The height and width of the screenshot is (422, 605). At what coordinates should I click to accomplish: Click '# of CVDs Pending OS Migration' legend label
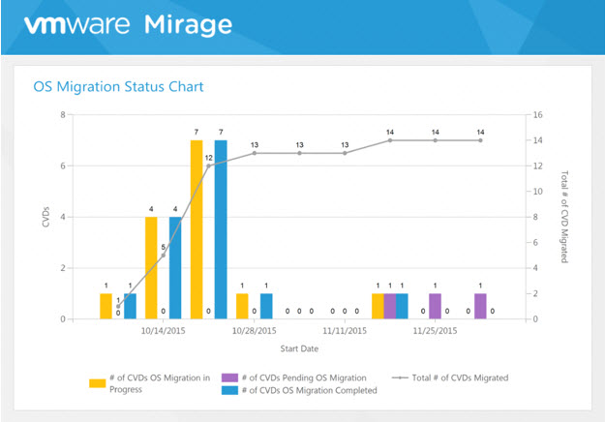(x=304, y=377)
